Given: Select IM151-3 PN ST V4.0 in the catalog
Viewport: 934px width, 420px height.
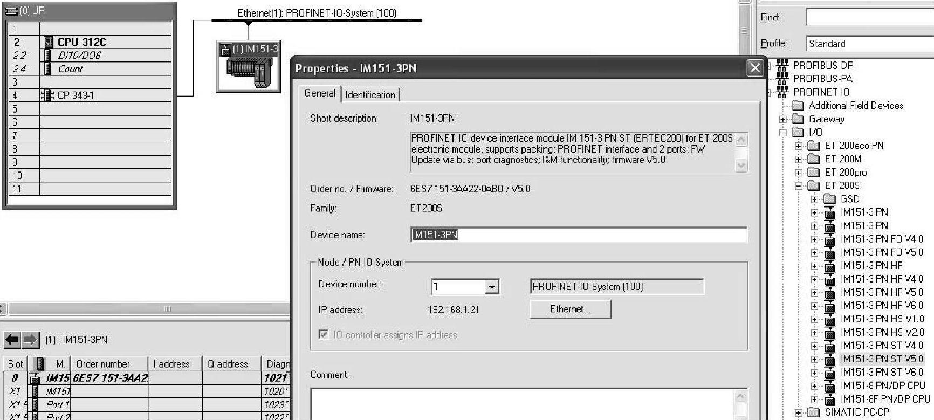Looking at the screenshot, I should click(882, 346).
